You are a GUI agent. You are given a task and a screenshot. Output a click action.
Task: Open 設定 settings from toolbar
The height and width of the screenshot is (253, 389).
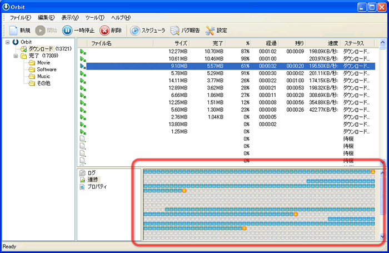210,31
